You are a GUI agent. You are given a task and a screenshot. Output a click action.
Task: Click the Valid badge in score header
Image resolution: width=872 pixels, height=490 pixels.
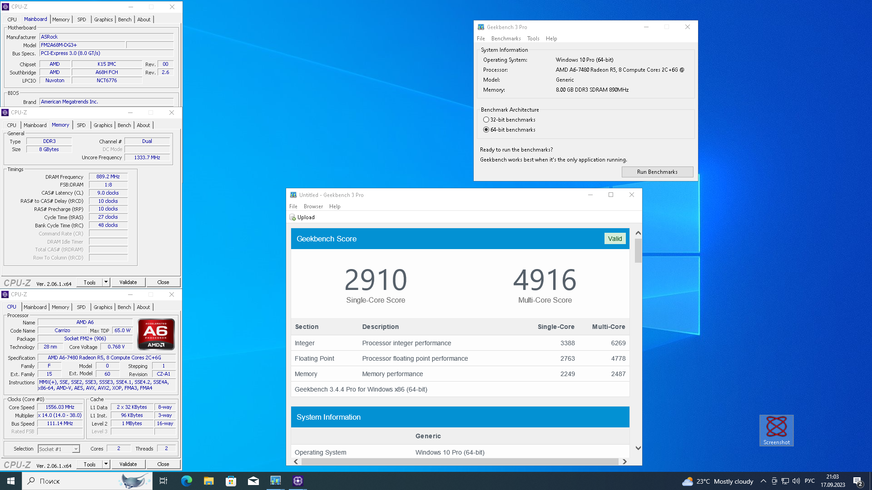(615, 239)
